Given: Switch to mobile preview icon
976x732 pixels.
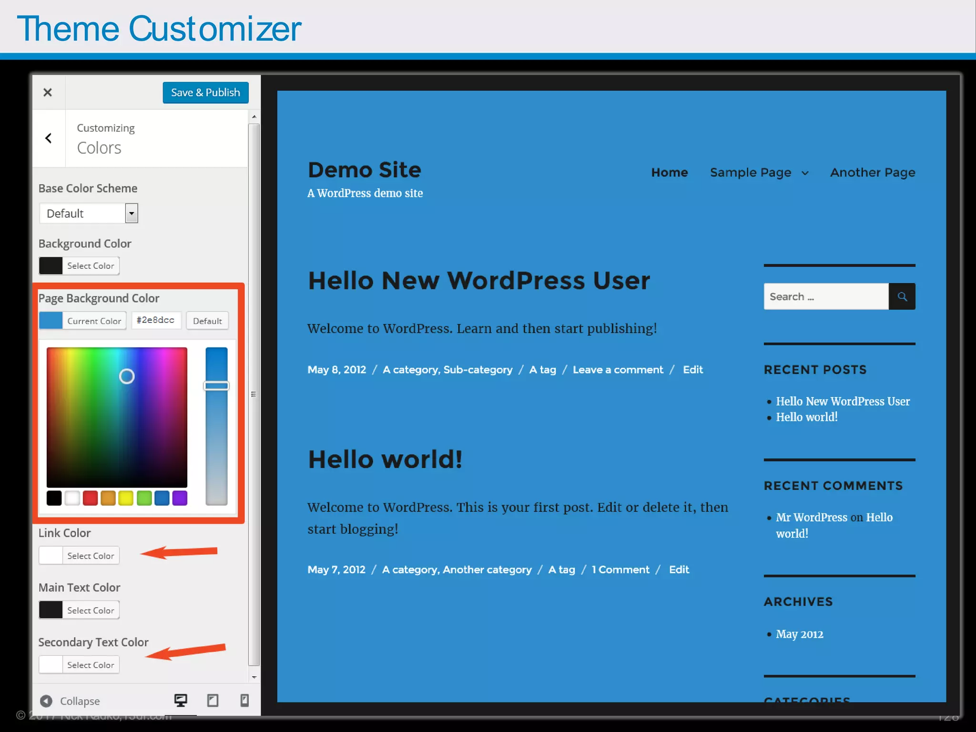Looking at the screenshot, I should [x=244, y=700].
